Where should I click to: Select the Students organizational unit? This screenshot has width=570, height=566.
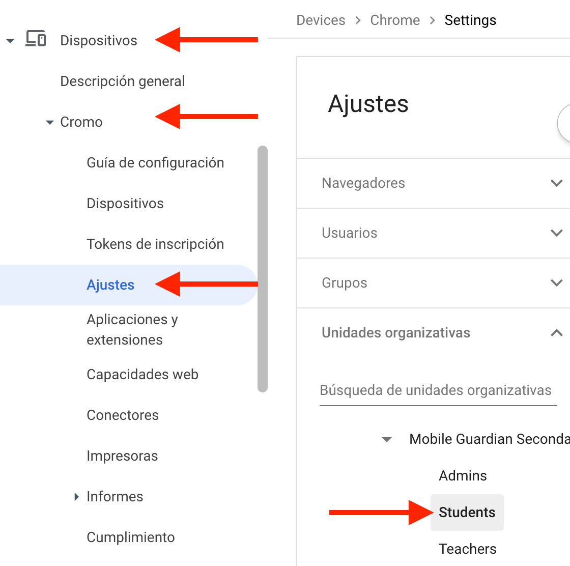coord(467,513)
